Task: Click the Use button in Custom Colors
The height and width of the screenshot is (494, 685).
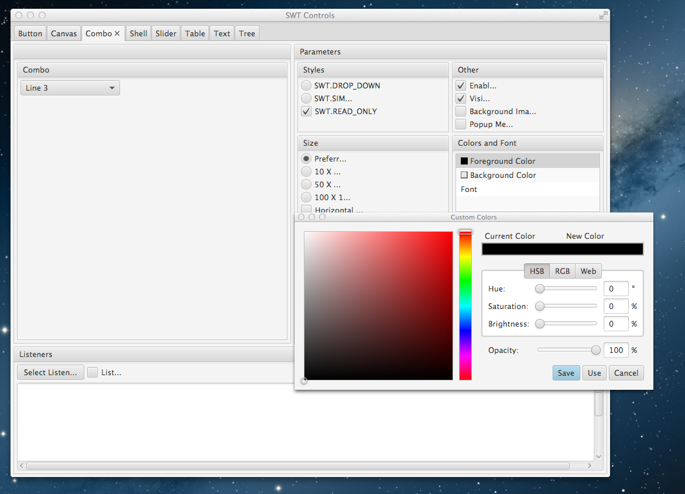Action: click(595, 373)
